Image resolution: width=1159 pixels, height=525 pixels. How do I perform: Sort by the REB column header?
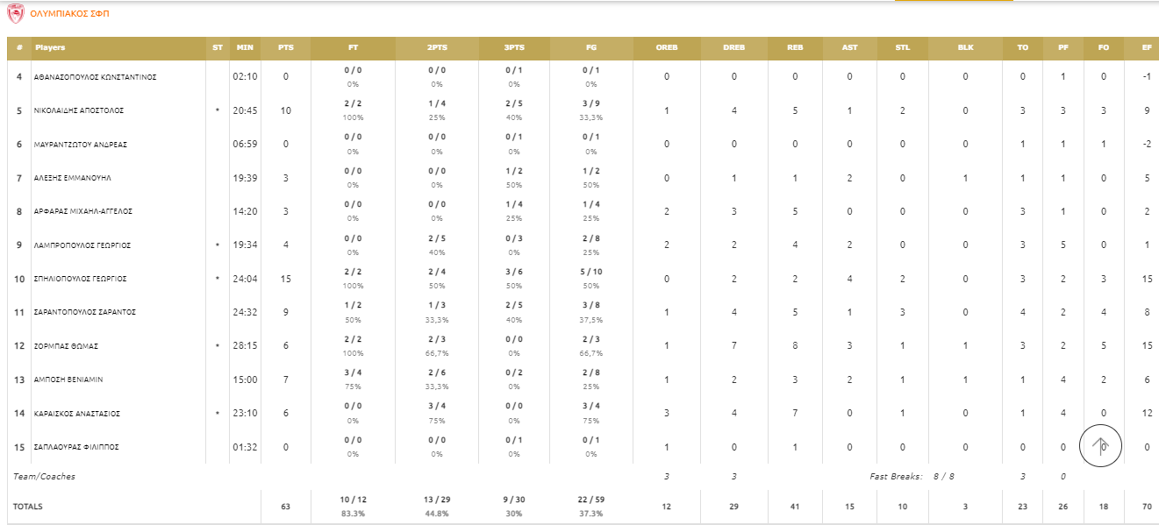click(795, 48)
